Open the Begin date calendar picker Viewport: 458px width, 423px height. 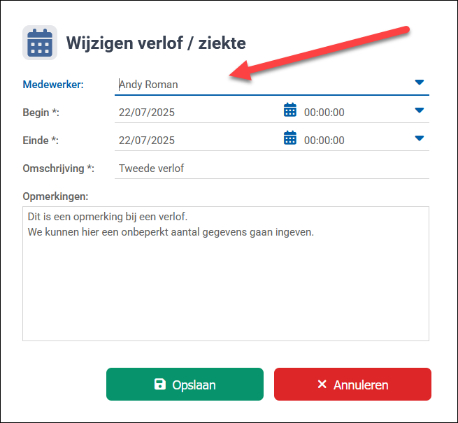290,110
